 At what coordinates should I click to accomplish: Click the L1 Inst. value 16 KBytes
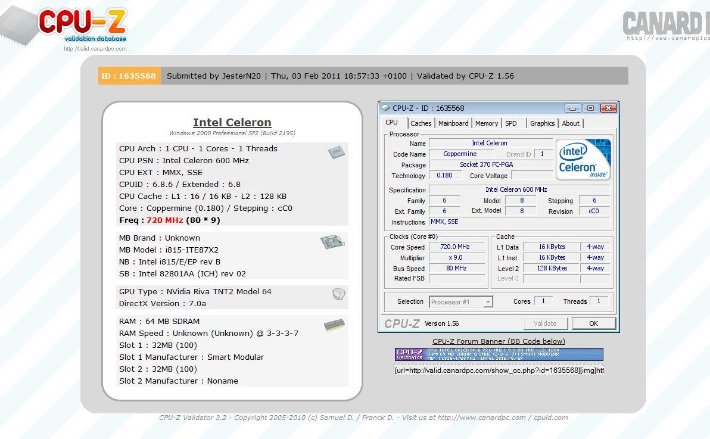(552, 257)
